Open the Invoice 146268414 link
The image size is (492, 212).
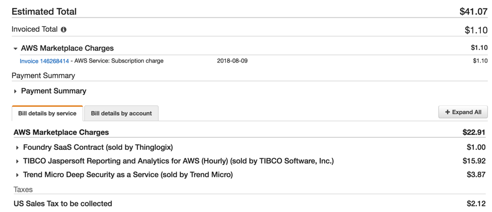tap(44, 61)
